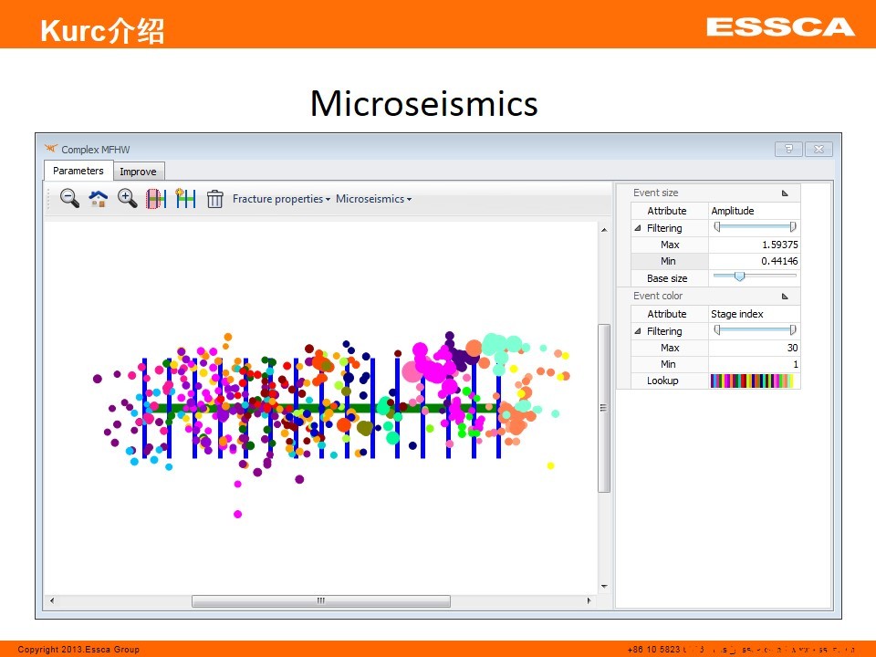Click the add new fracture icon
Screen dimensions: 876x657
(x=185, y=198)
